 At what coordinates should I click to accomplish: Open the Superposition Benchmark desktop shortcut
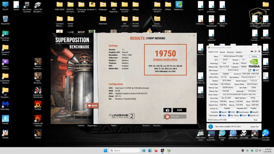click(x=38, y=92)
